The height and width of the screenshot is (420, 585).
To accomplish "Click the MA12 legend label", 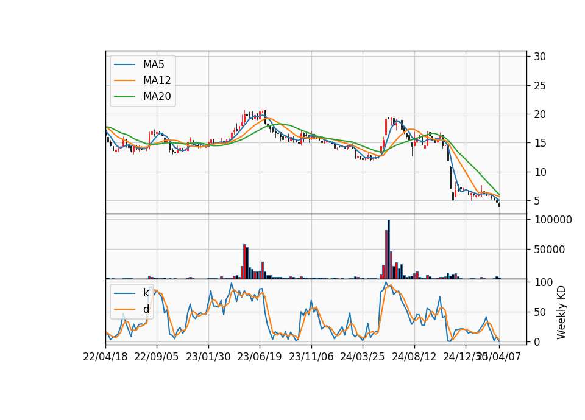I will click(157, 80).
